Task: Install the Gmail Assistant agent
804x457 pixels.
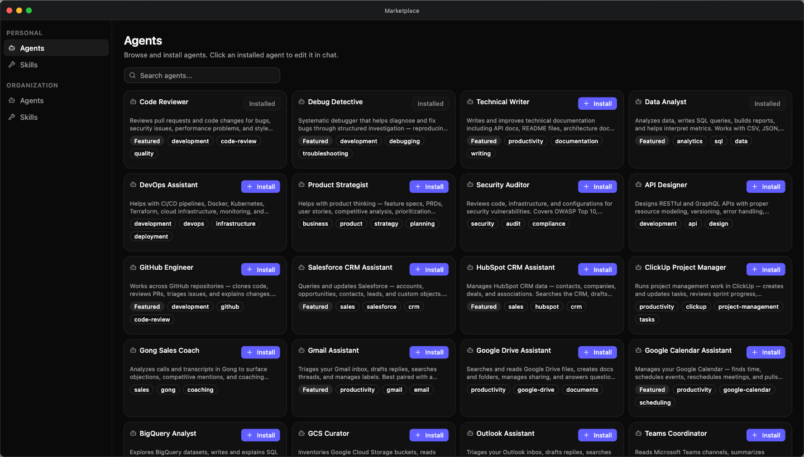Action: click(x=429, y=352)
